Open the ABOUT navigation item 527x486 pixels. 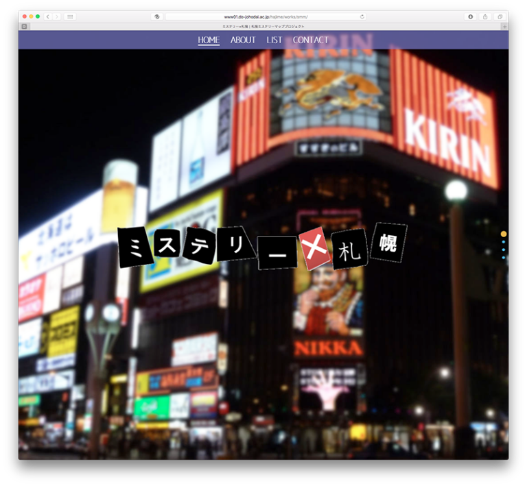(243, 40)
